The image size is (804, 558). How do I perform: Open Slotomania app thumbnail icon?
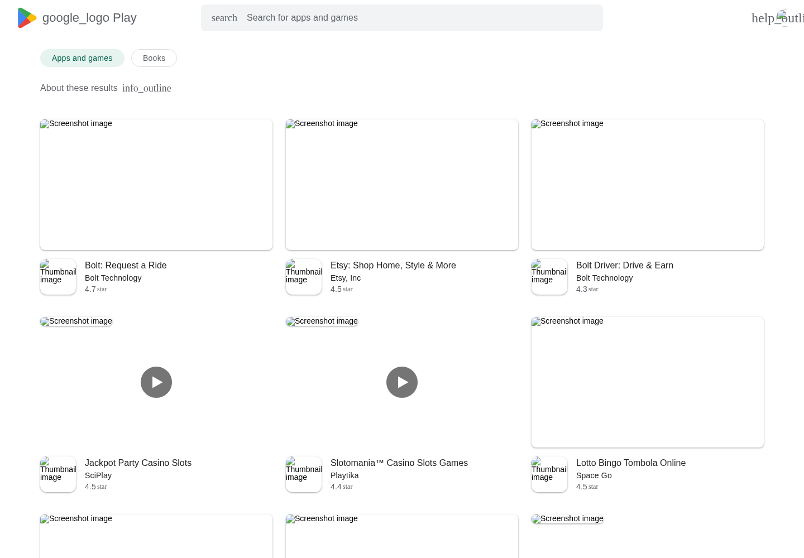click(x=304, y=474)
